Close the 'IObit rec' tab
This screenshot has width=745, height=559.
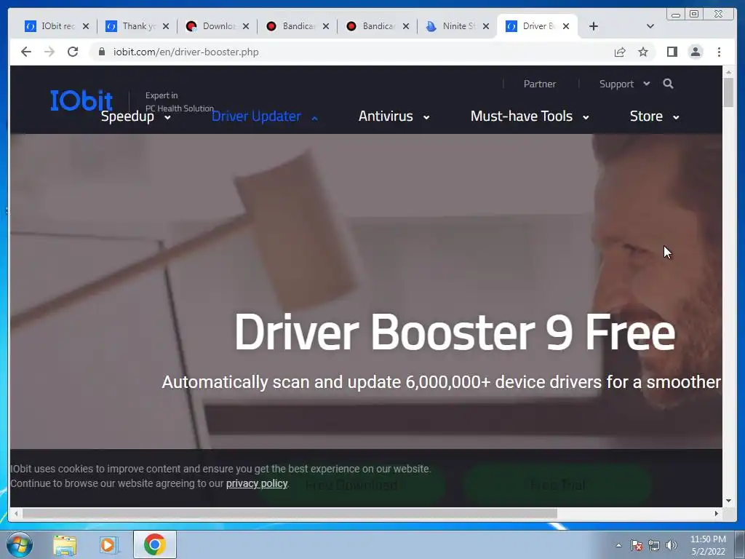tap(86, 26)
